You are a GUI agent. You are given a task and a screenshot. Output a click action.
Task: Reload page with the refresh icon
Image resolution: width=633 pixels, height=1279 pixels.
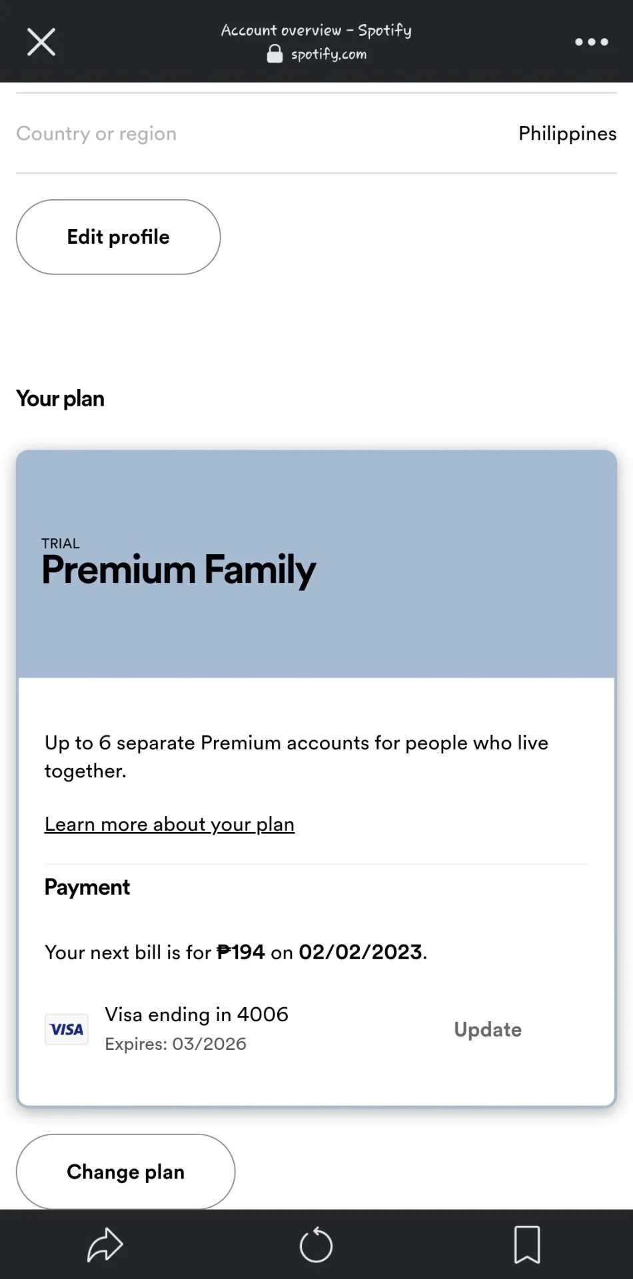(x=316, y=1244)
